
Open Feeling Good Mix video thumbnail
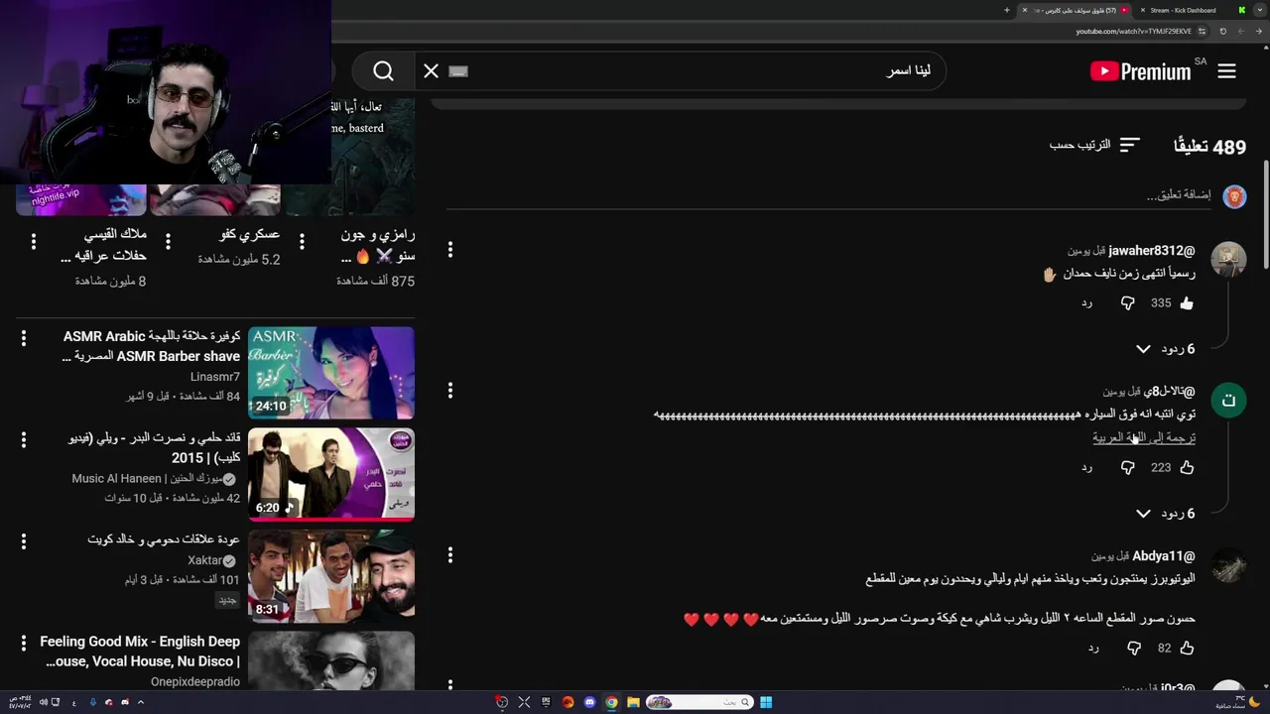click(331, 660)
